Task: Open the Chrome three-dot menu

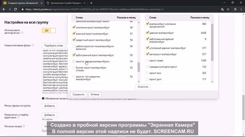Action: click(241, 9)
